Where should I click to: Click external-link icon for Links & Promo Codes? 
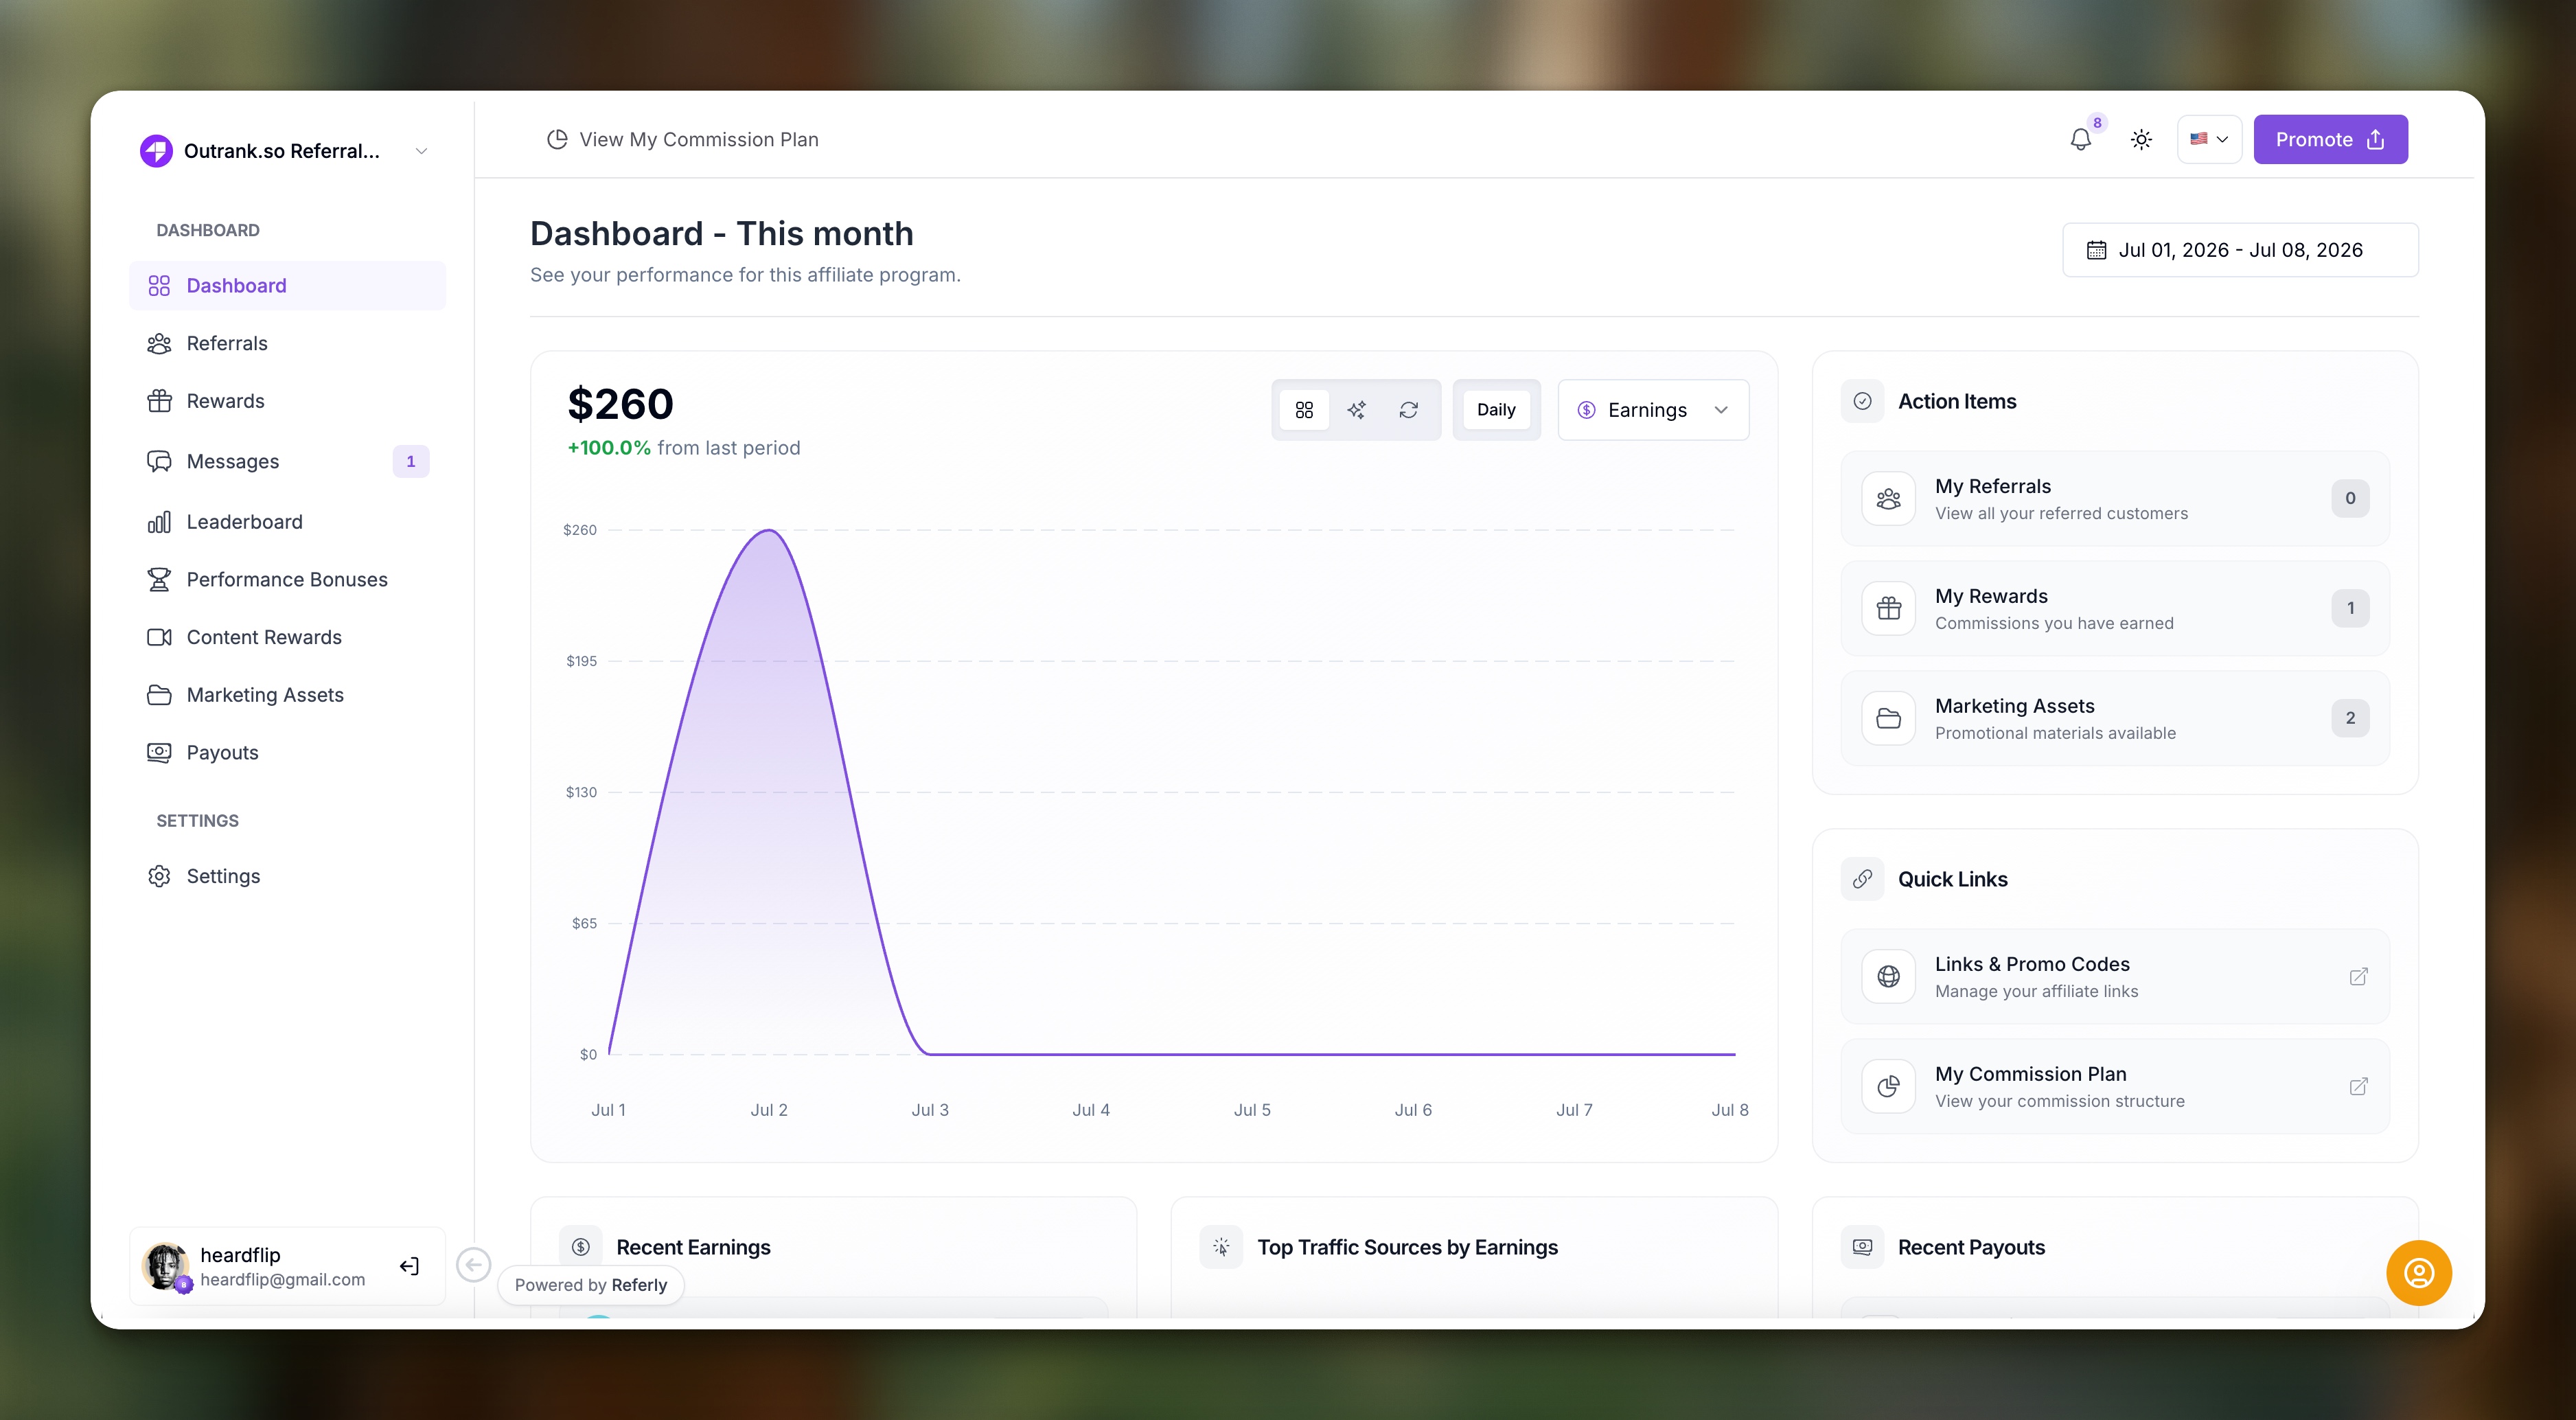2358,977
